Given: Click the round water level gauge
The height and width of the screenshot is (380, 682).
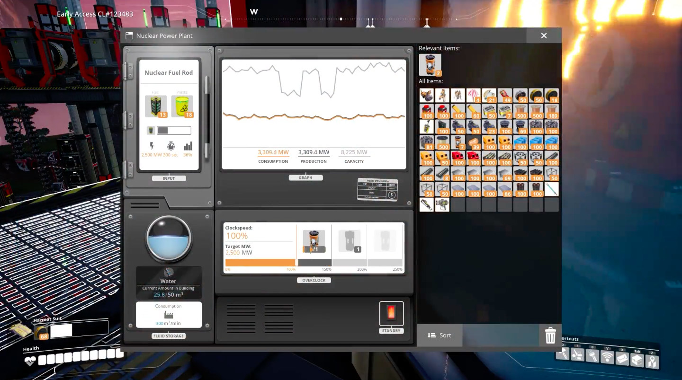Looking at the screenshot, I should point(169,239).
